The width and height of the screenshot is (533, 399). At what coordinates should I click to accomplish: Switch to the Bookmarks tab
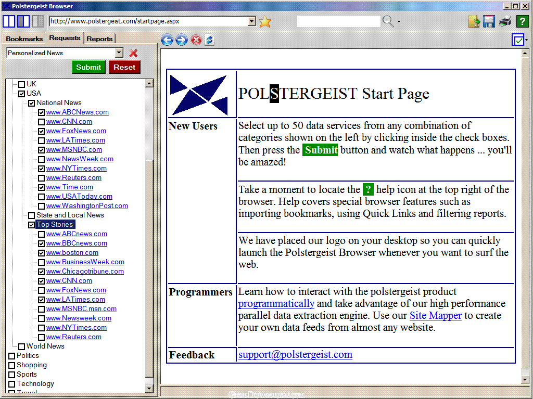24,38
